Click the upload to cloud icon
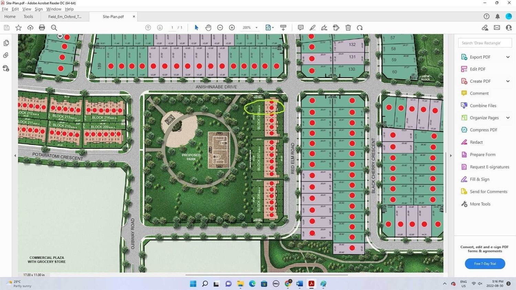The height and width of the screenshot is (290, 516). click(30, 28)
